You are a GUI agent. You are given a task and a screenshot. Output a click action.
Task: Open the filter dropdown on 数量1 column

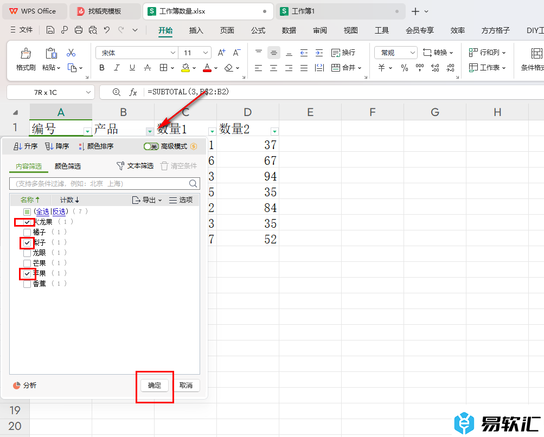[212, 131]
